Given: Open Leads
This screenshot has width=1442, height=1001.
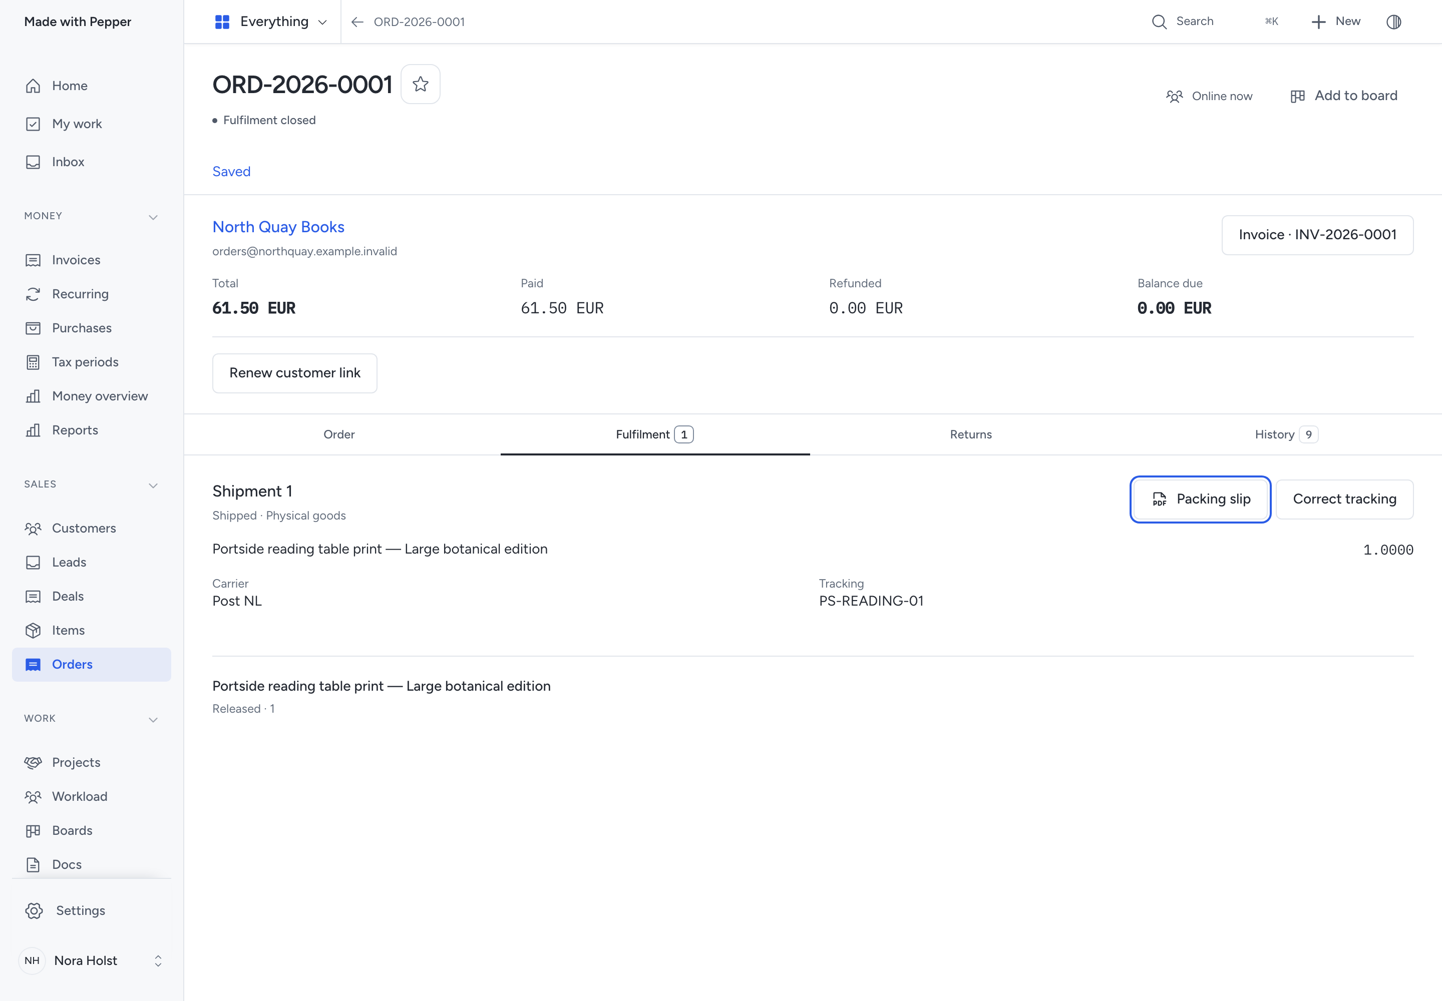Looking at the screenshot, I should pyautogui.click(x=91, y=562).
